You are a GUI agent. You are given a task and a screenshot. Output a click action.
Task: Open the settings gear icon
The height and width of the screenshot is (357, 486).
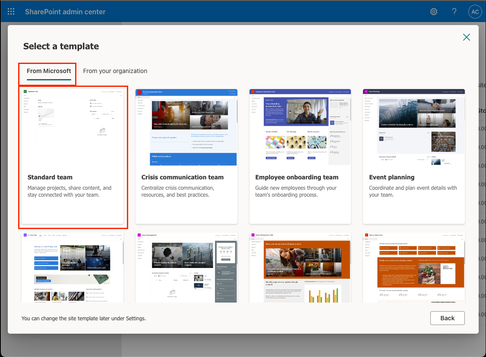pos(434,12)
